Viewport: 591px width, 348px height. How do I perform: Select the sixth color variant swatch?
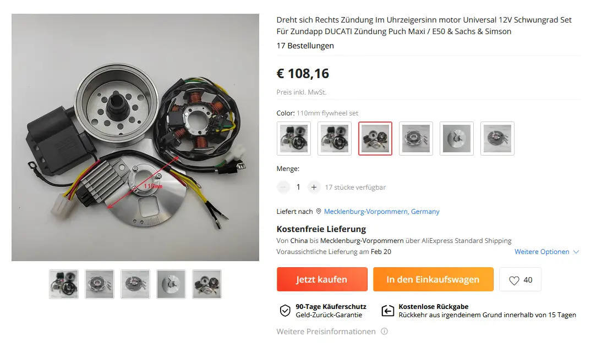pyautogui.click(x=497, y=138)
